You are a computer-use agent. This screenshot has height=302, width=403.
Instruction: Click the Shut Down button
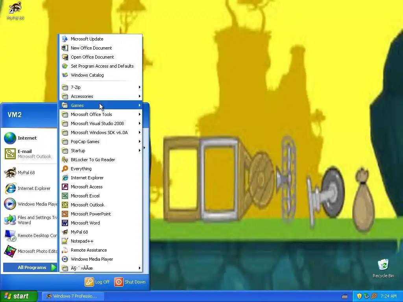pos(130,282)
